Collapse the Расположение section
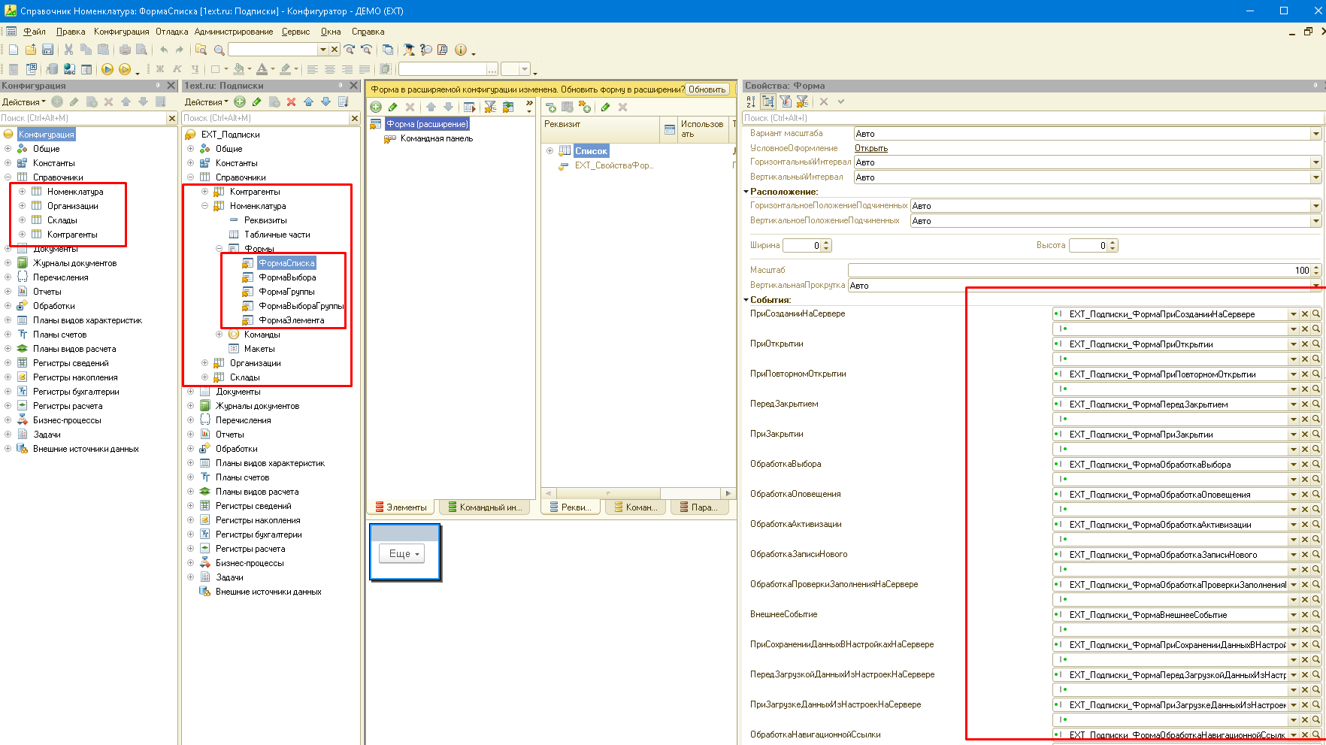Viewport: 1326px width, 745px height. pos(746,192)
